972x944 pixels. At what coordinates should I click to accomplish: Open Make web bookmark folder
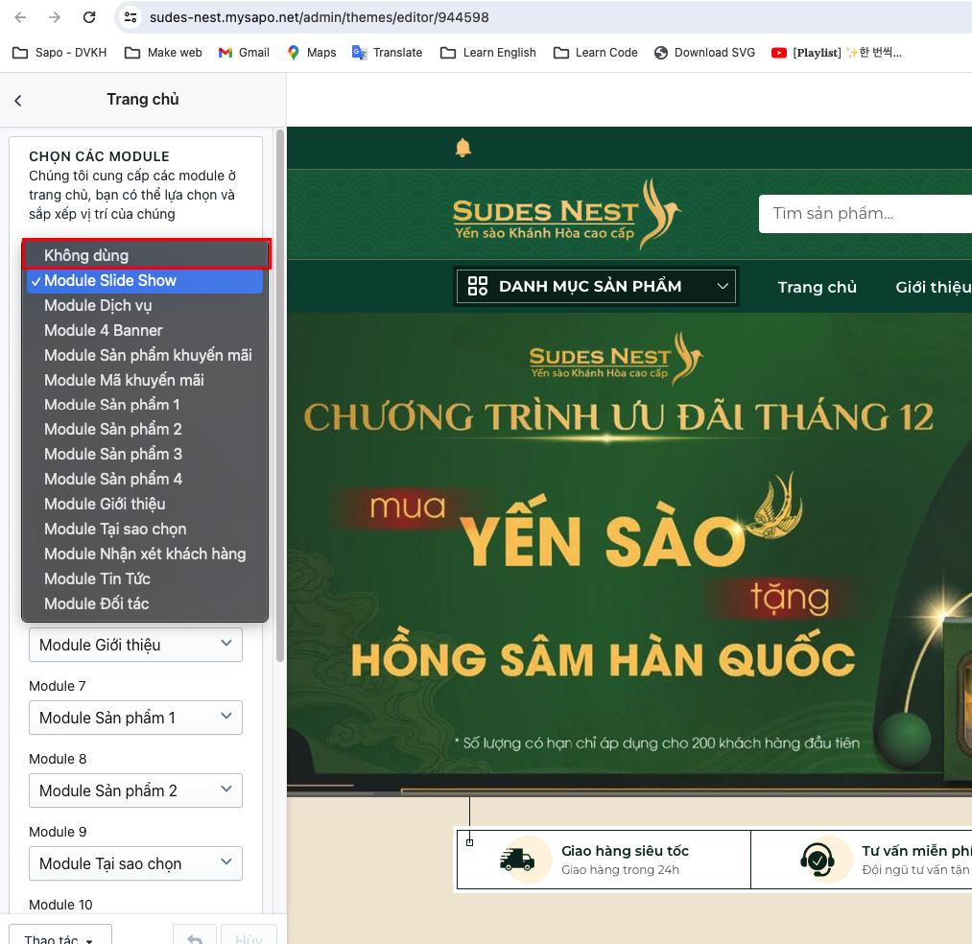163,53
